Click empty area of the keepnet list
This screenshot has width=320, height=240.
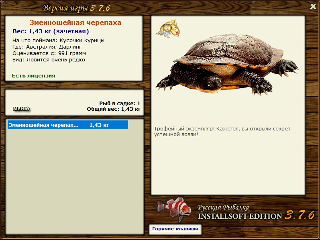coord(75,181)
